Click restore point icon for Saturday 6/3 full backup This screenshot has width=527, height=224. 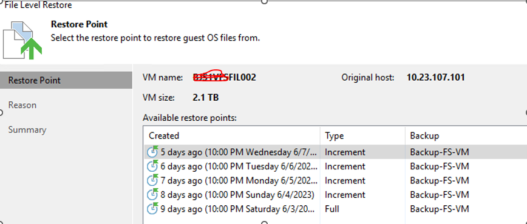152,209
